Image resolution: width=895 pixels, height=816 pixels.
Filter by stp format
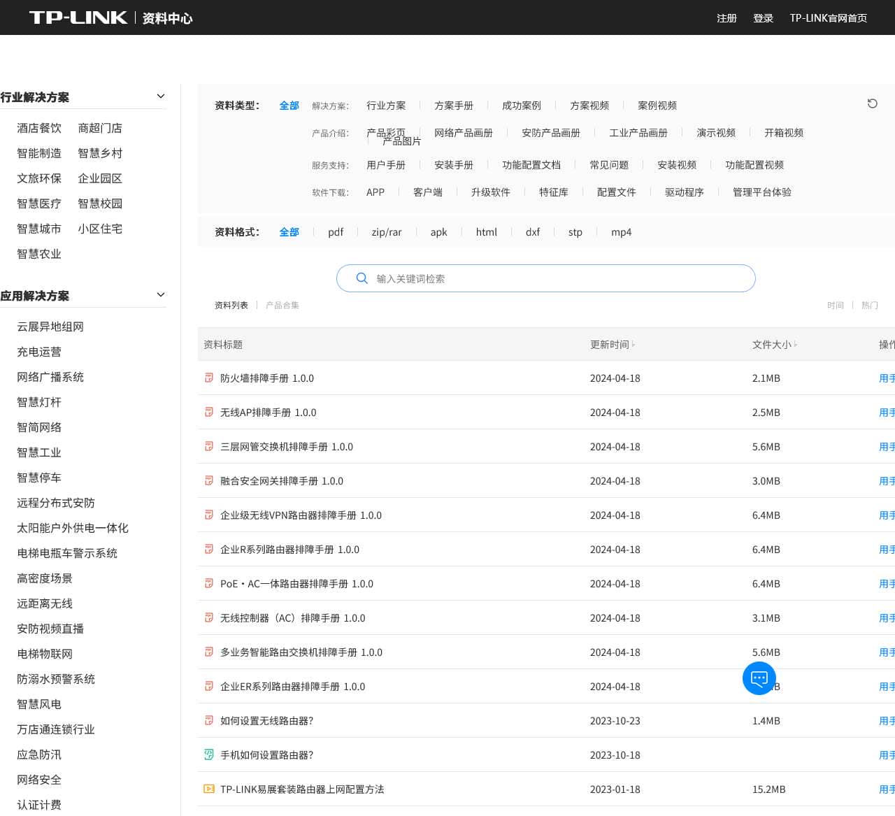tap(575, 232)
